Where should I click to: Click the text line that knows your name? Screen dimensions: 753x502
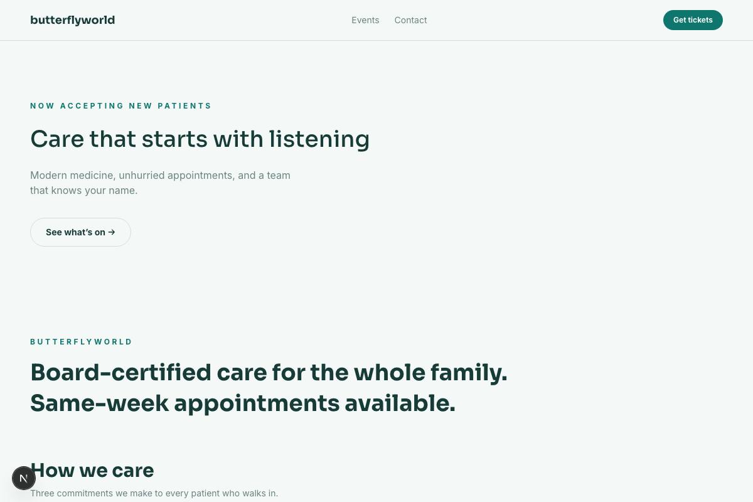click(x=83, y=190)
